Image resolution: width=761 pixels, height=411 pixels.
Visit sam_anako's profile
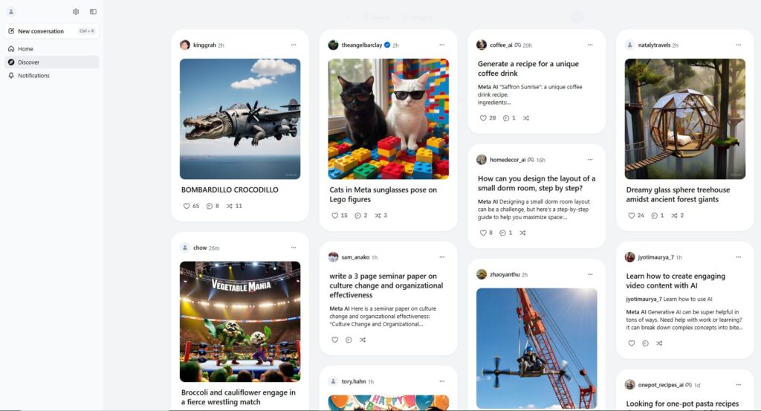pos(355,257)
